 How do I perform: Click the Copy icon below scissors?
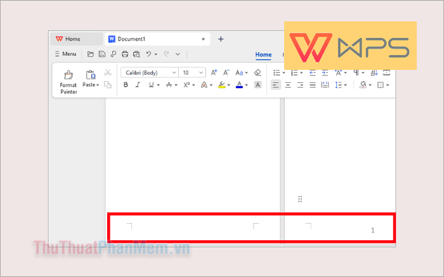point(108,84)
